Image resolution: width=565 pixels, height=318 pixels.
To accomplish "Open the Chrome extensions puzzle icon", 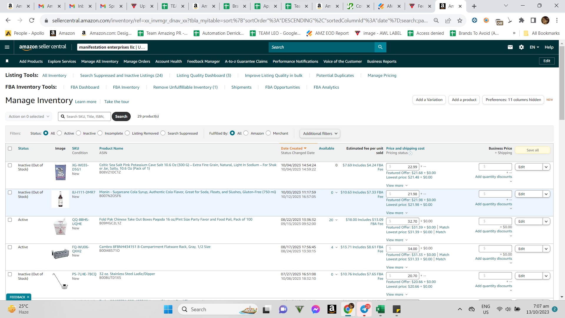I will (x=521, y=20).
